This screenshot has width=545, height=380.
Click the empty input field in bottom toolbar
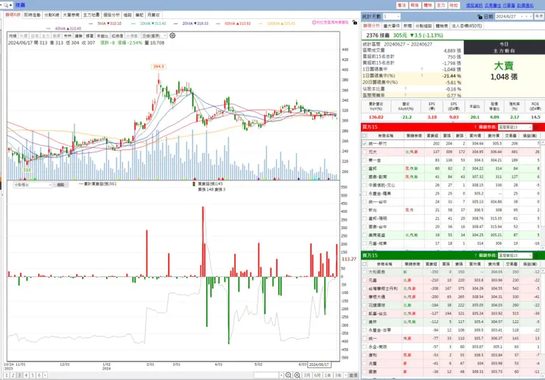[267, 375]
